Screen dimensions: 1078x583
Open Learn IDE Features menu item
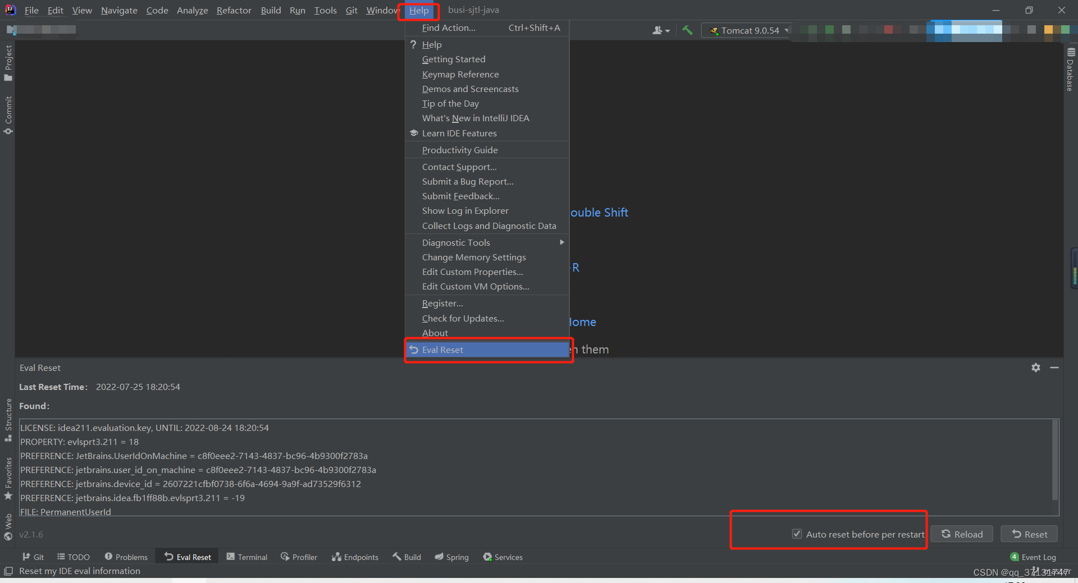click(487, 133)
